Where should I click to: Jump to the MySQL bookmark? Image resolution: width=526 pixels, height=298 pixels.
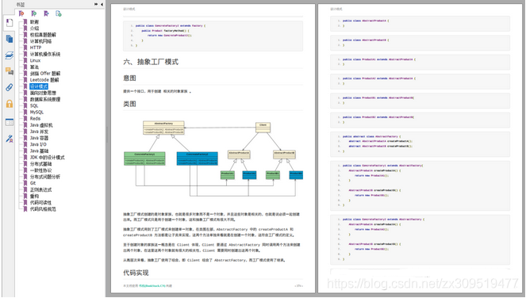tap(36, 112)
